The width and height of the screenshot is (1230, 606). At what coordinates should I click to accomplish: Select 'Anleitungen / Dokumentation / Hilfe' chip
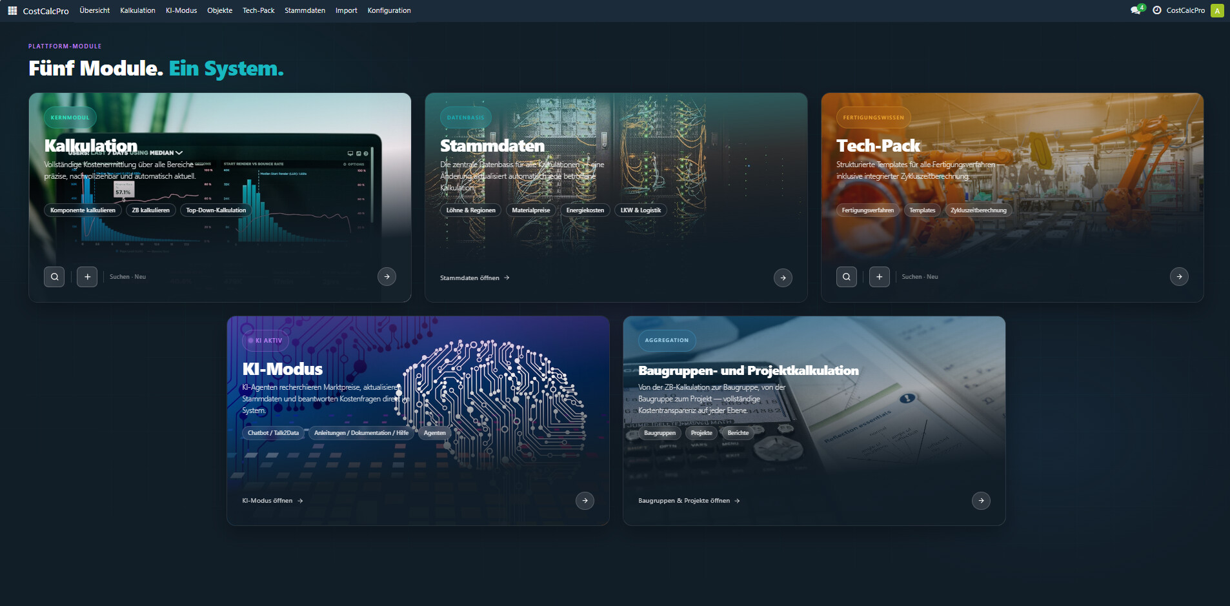[361, 433]
